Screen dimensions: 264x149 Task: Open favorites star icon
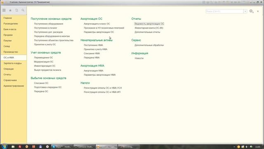[x=10, y=10]
